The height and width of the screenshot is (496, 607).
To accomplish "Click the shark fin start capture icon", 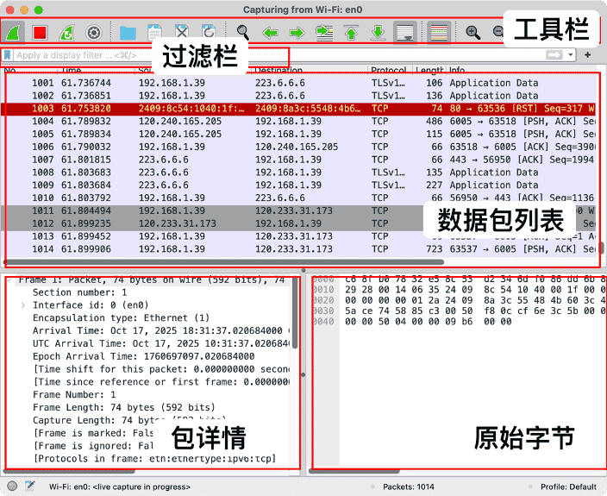I will click(x=15, y=33).
